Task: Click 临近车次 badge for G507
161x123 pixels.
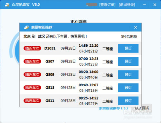Action: (x=32, y=61)
